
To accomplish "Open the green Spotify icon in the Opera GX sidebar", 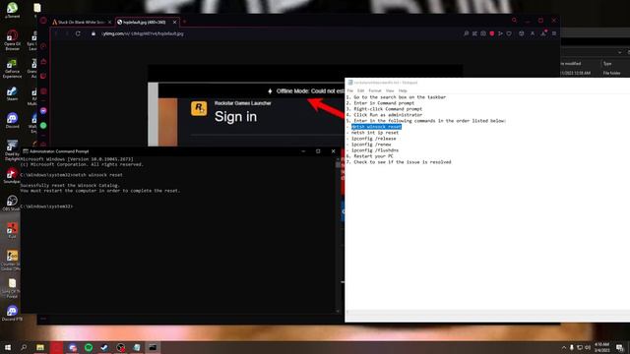I will click(x=43, y=126).
